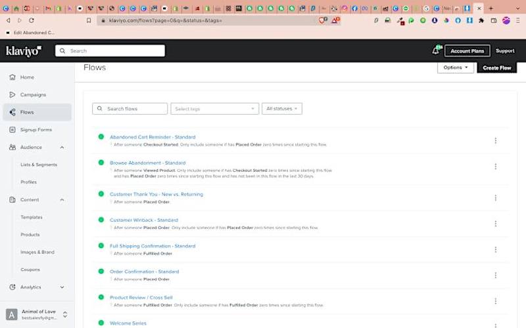Open three-dot menu for Customer Winback flow
526x328 pixels.
coord(496,224)
